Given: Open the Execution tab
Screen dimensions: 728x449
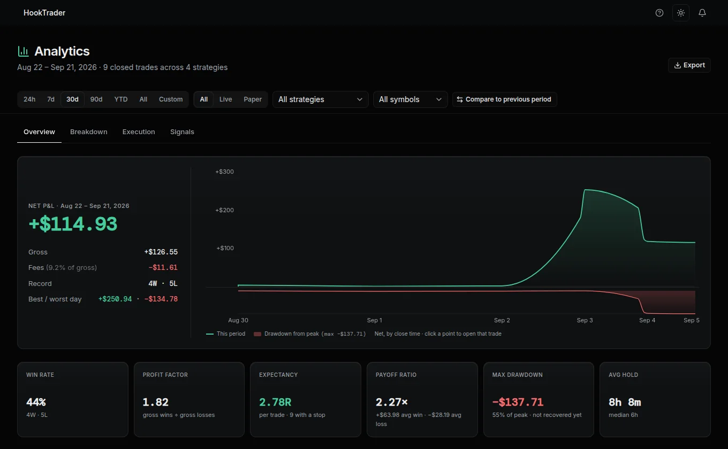Looking at the screenshot, I should coord(139,132).
